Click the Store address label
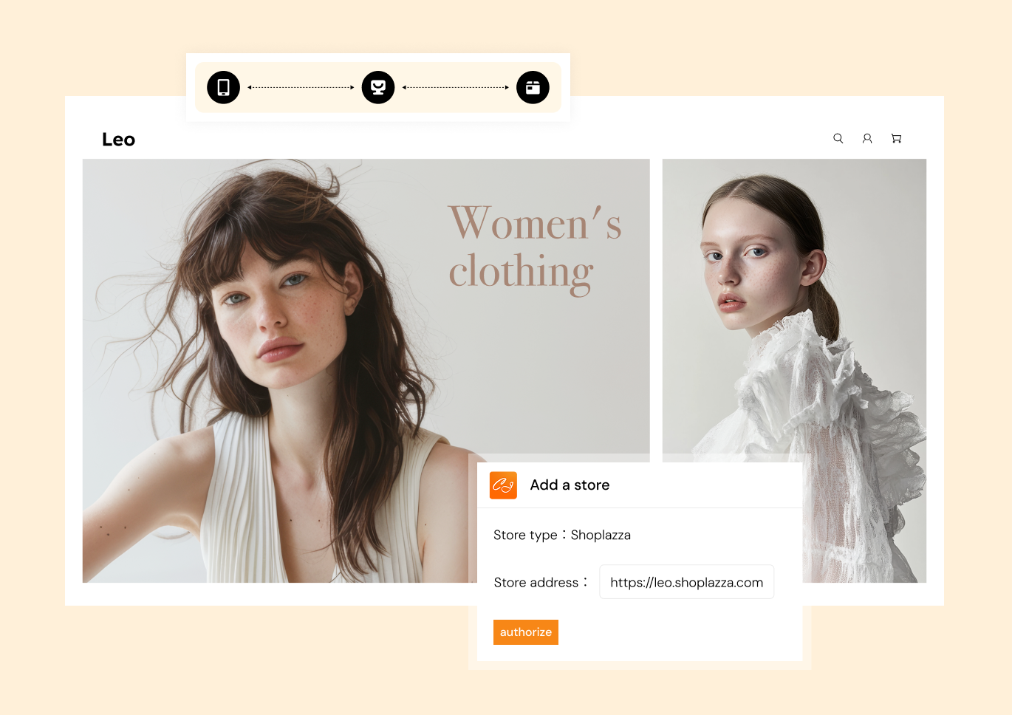1012x715 pixels. tap(536, 583)
